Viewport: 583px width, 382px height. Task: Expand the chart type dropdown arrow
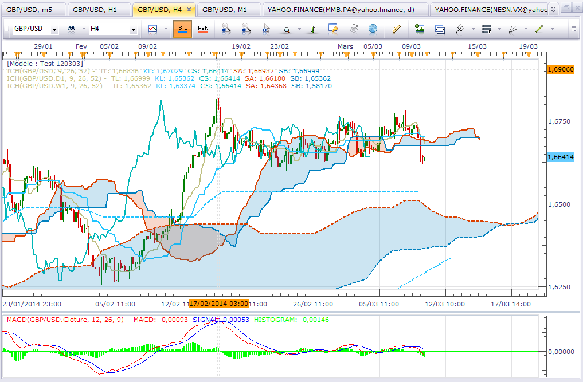click(166, 29)
